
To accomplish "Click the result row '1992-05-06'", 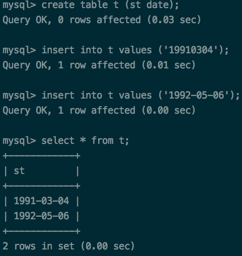I will 41,216.
